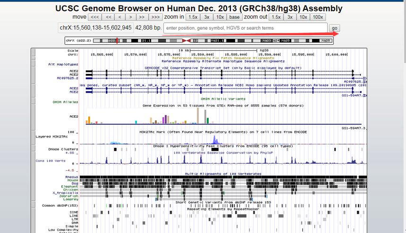Image resolution: width=406 pixels, height=233 pixels.
Task: Zoom out by 1.5x
Action: coord(276,17)
